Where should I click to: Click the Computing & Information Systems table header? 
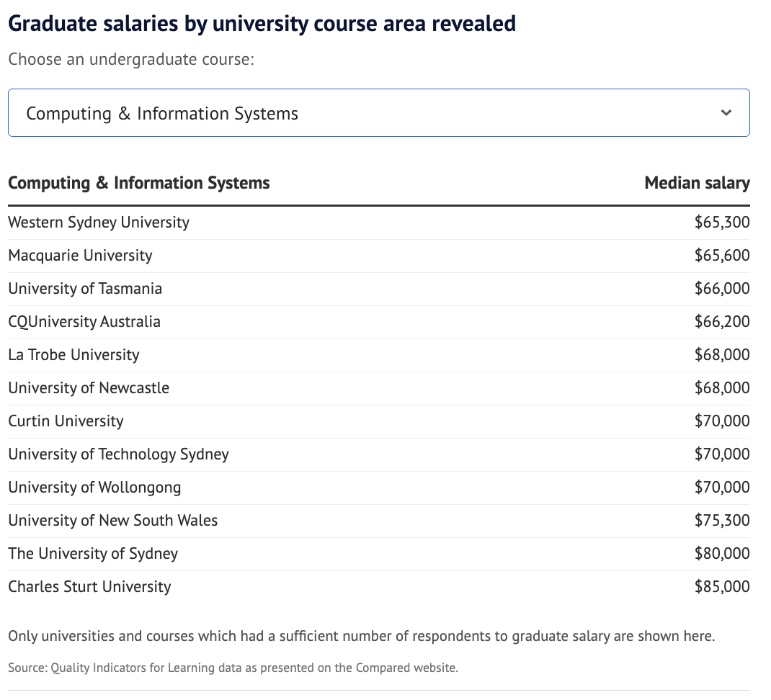click(x=139, y=183)
